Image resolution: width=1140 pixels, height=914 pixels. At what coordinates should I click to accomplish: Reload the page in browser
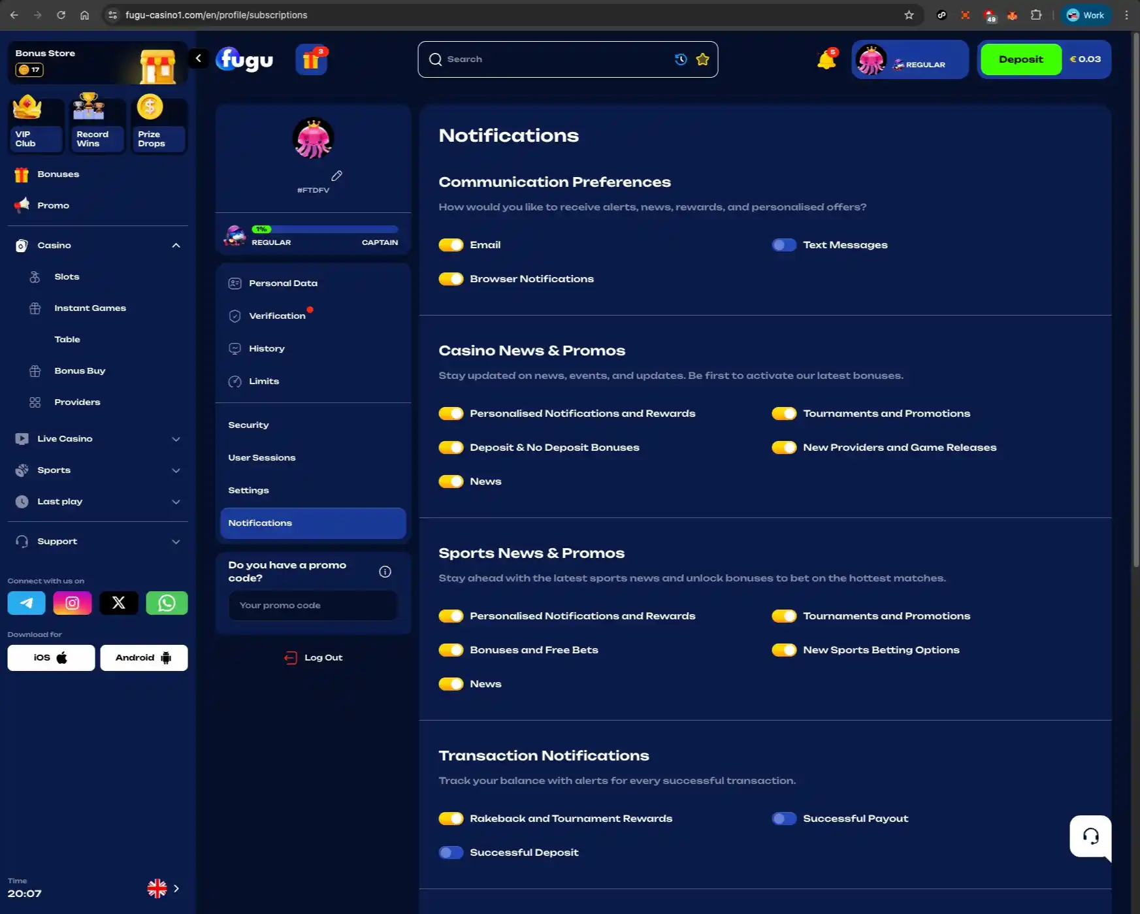[61, 15]
